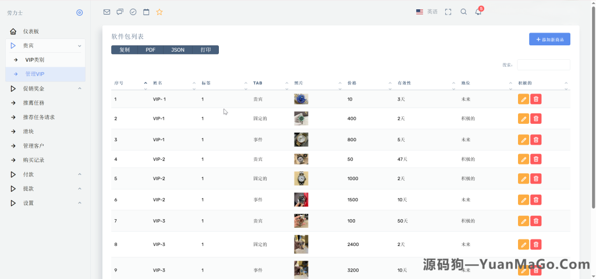Image resolution: width=596 pixels, height=279 pixels.
Task: Edit row 6 priced 1500
Action: [x=523, y=200]
